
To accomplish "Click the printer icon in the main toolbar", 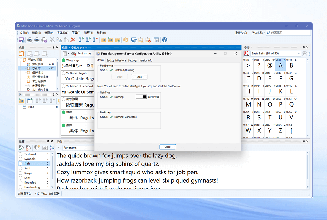I will click(x=37, y=40).
